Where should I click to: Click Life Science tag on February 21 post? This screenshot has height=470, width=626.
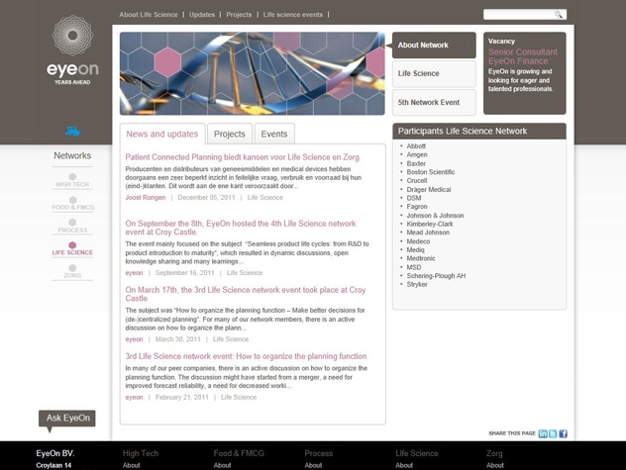239,398
